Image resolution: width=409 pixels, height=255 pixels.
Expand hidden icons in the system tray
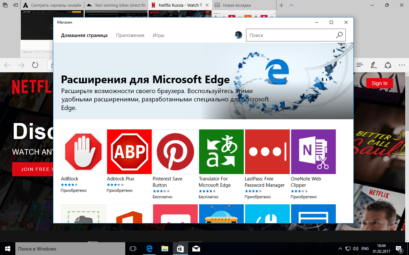click(x=340, y=248)
